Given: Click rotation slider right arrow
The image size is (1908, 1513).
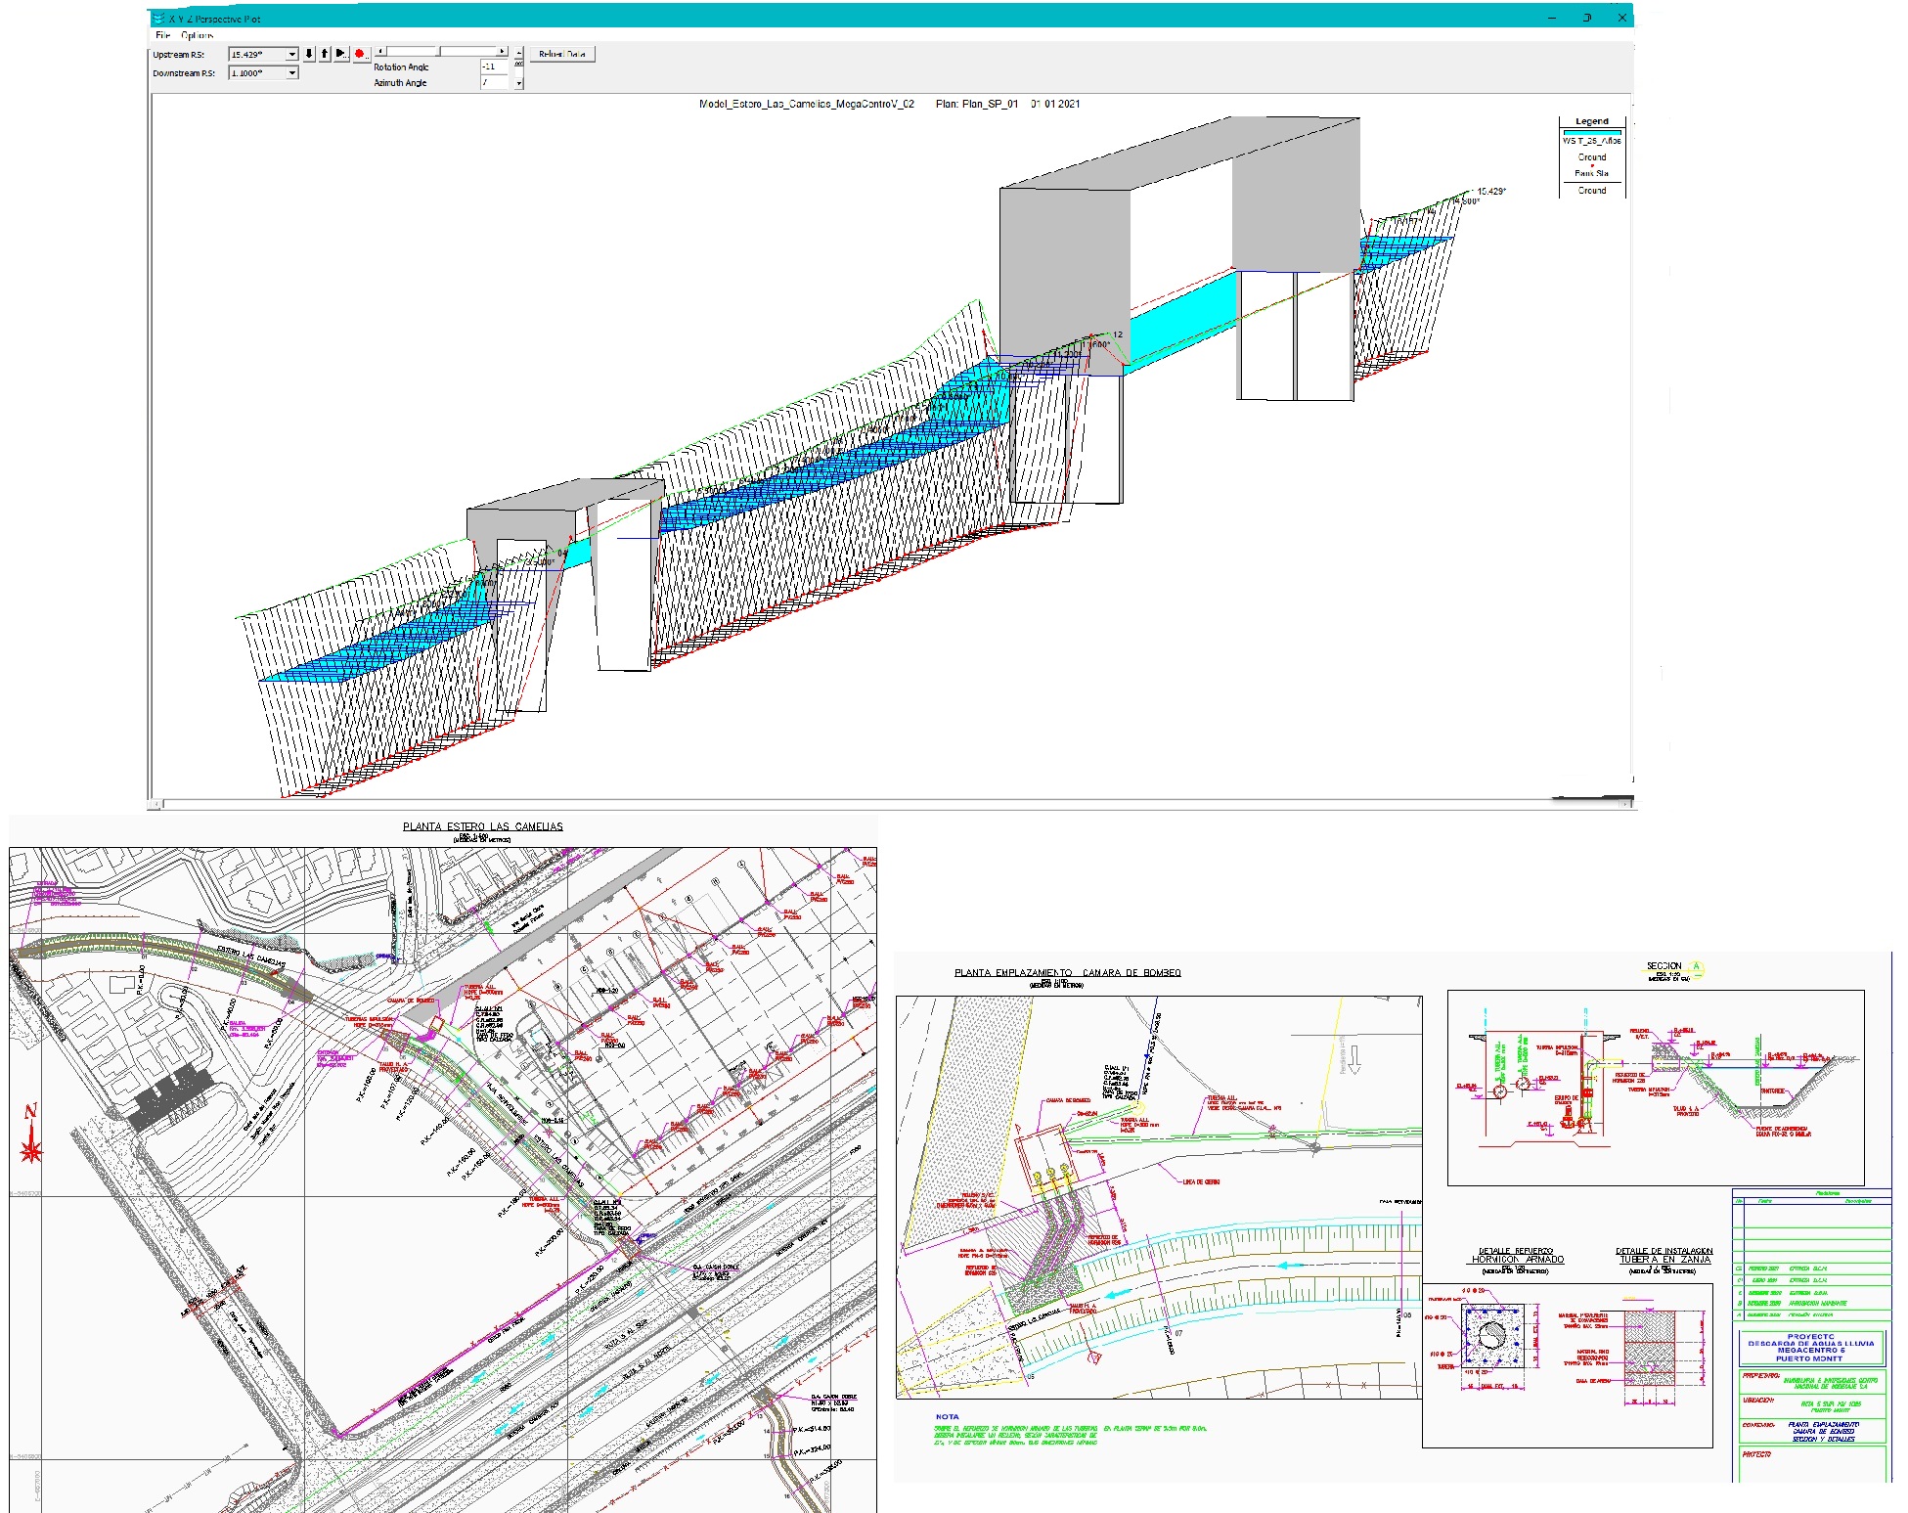Looking at the screenshot, I should [503, 51].
